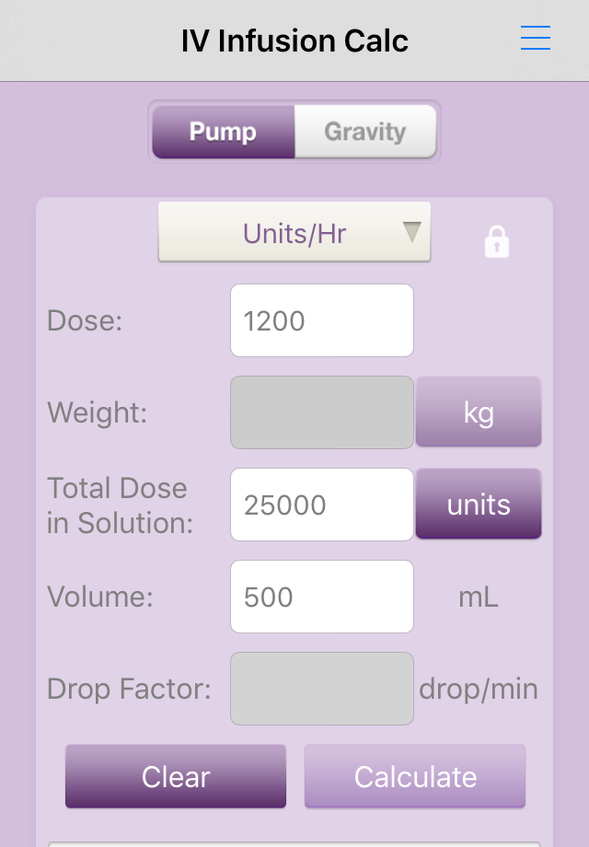The image size is (589, 847).
Task: Open the Units/Hr dose type selector
Action: (294, 232)
